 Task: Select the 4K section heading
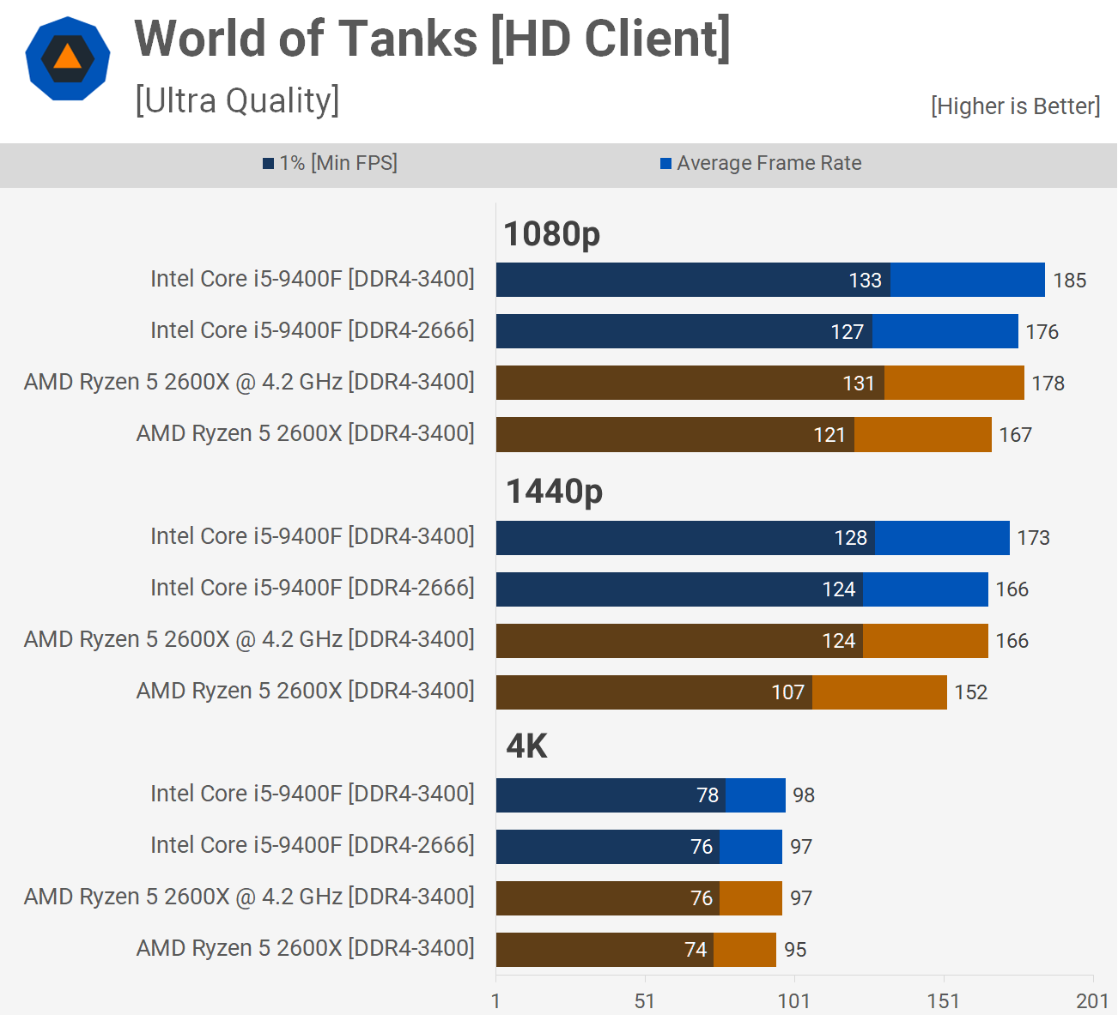coord(526,746)
